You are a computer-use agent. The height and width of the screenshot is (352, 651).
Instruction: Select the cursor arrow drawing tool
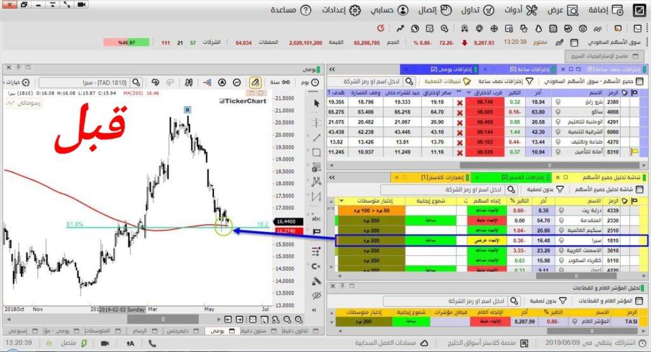point(317,104)
